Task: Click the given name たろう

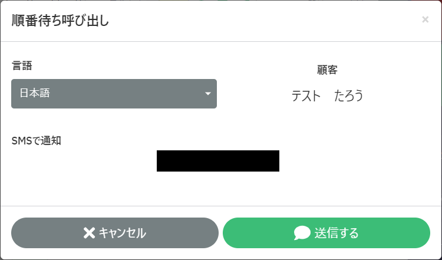Action: [349, 96]
